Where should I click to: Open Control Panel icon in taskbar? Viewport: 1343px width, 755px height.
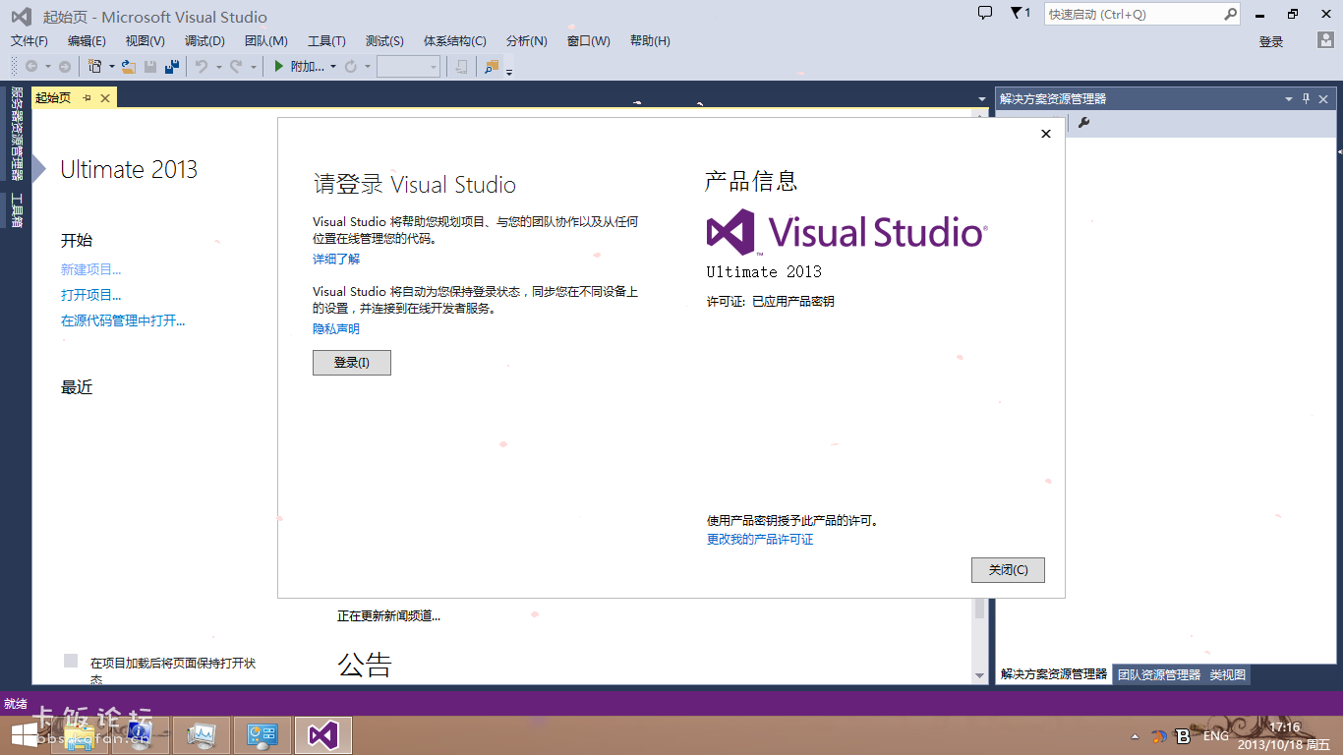point(263,735)
